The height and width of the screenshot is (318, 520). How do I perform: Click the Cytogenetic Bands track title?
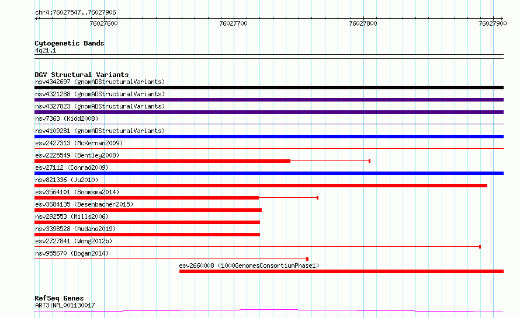pos(70,43)
